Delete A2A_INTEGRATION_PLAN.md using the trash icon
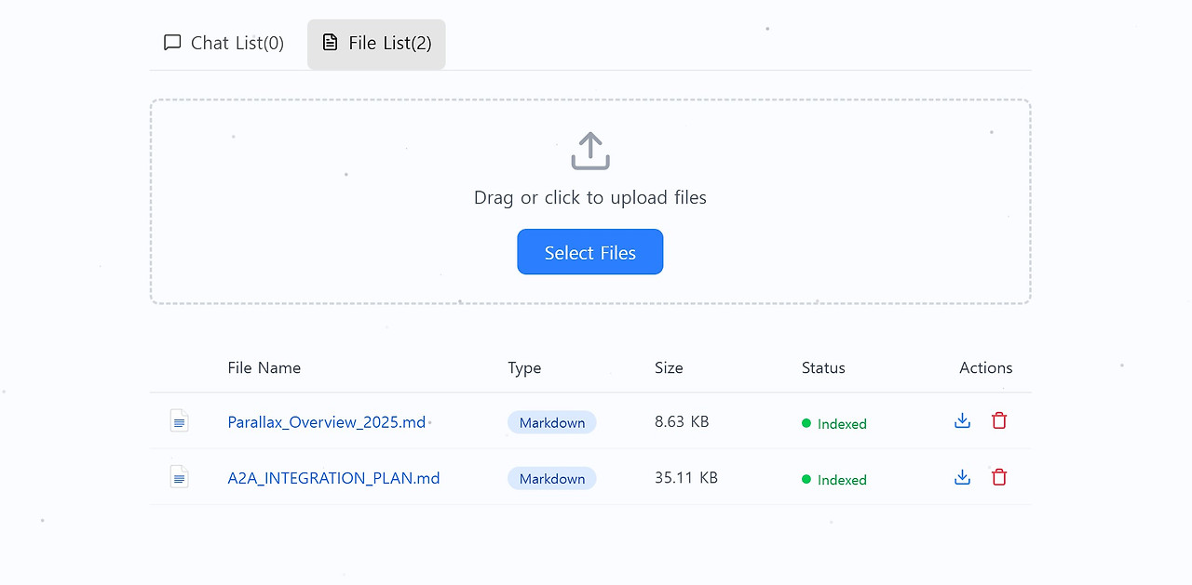Screen dimensions: 1192x585 (x=998, y=477)
